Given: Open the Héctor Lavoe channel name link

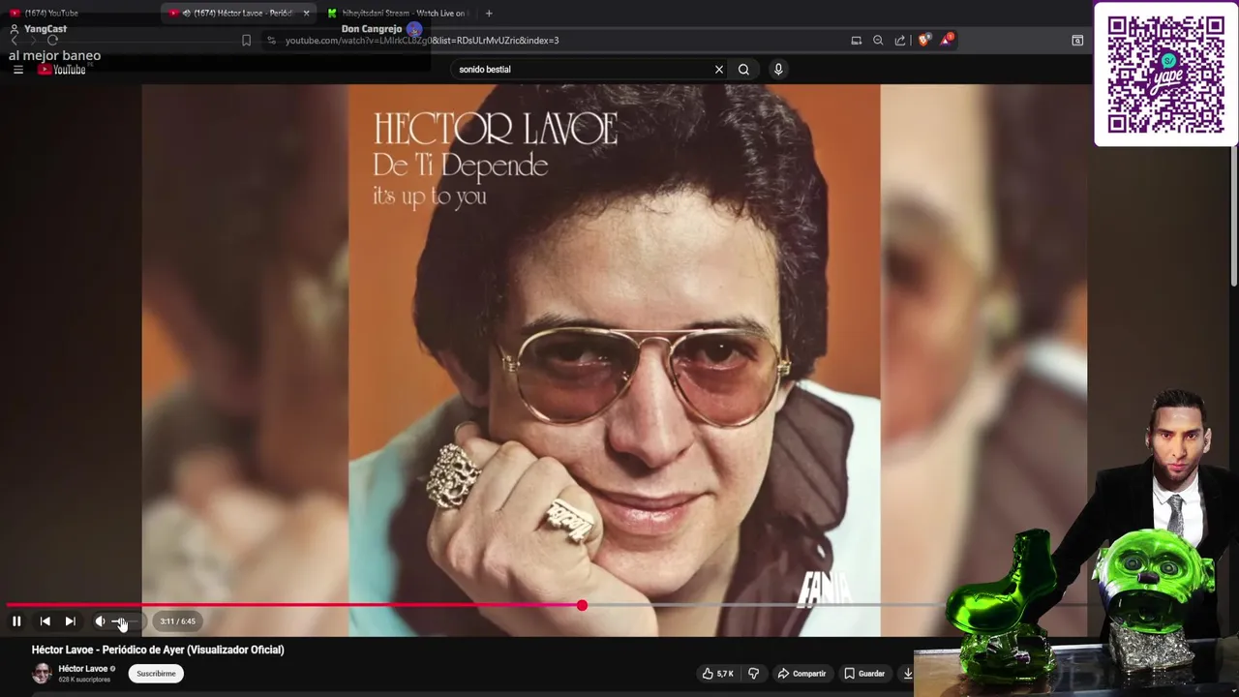Looking at the screenshot, I should tap(82, 669).
